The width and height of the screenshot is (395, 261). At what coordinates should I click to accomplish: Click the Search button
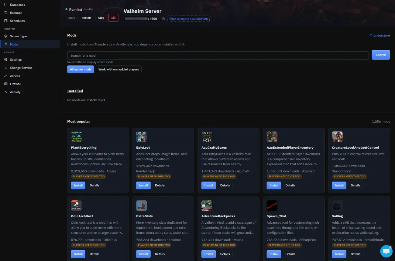[x=381, y=55]
